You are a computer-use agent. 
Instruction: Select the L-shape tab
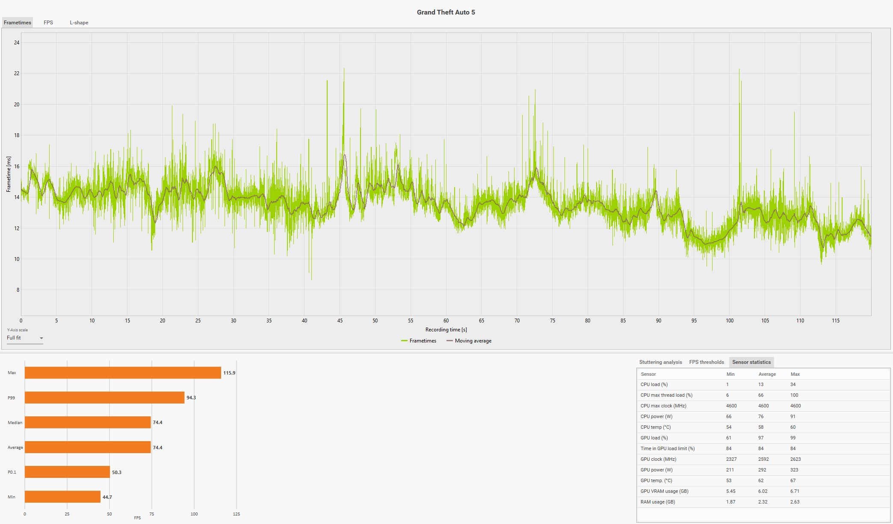(79, 23)
